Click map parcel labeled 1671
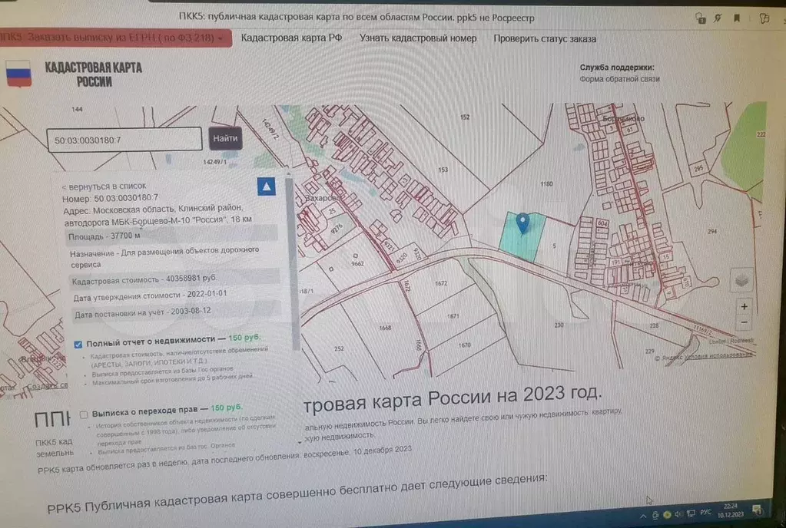The width and height of the screenshot is (786, 528). pos(453,315)
